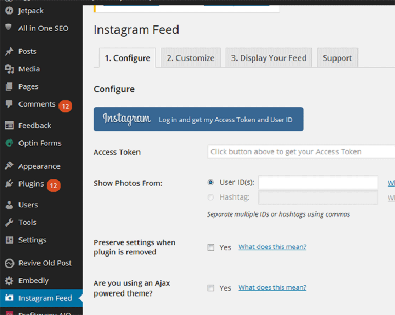Click the All in One SEO shield icon

(x=9, y=27)
